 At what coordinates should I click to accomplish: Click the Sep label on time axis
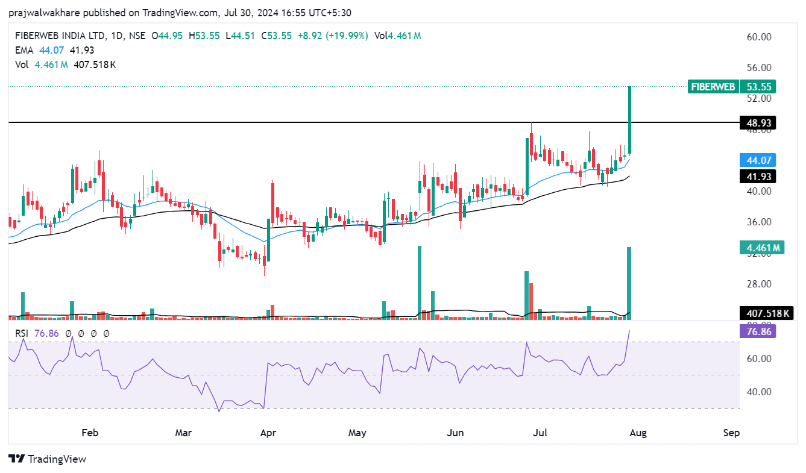tap(731, 433)
